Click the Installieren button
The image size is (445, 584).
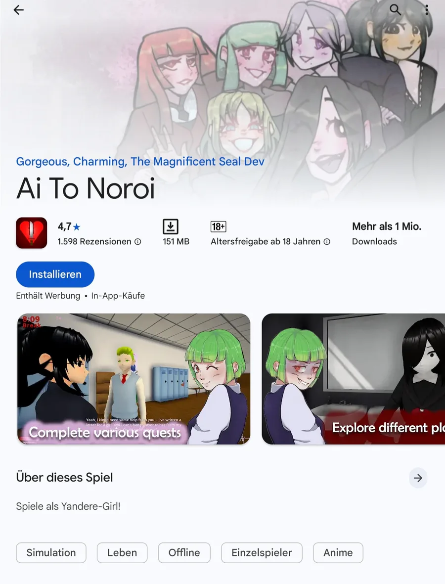55,274
